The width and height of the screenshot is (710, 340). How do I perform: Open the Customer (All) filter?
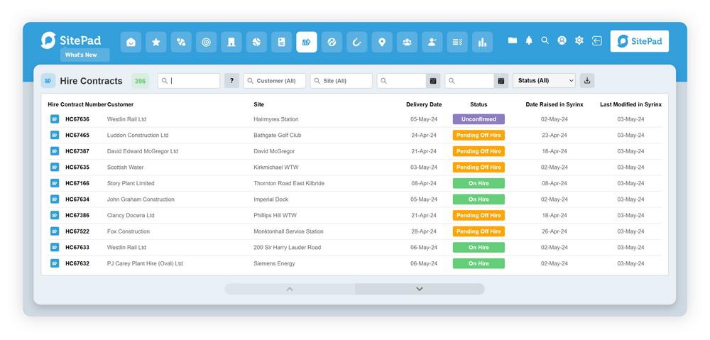(x=275, y=81)
